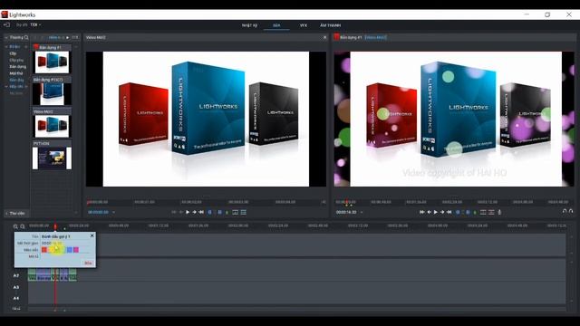Click the delete icon in sequence viewer
This screenshot has width=580, height=326.
pos(491,212)
